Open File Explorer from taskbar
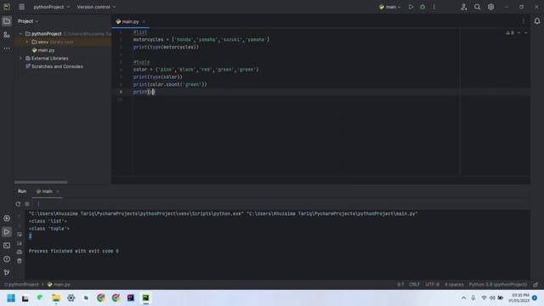The height and width of the screenshot is (306, 544). coord(56,298)
